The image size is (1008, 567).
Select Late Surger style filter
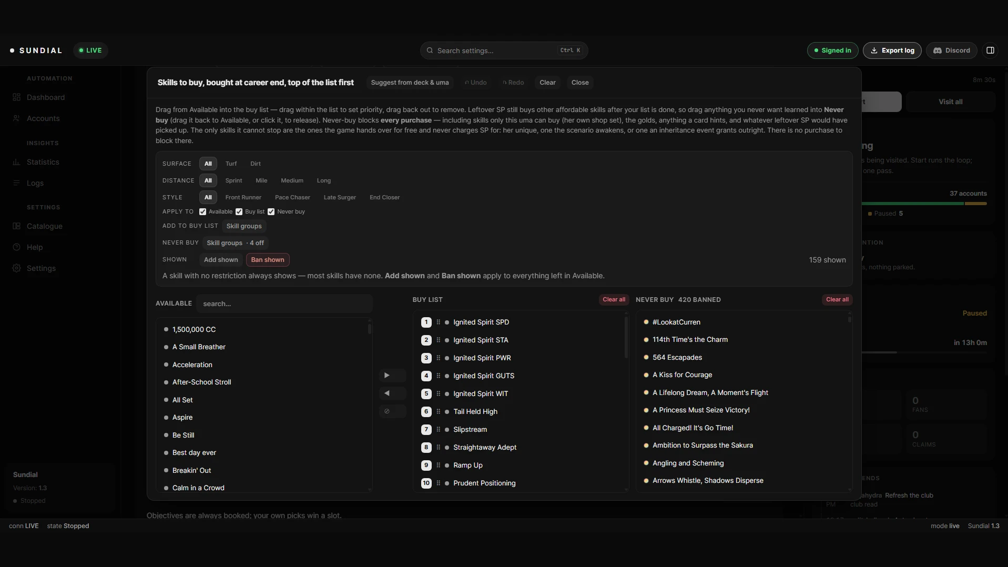[x=340, y=197]
